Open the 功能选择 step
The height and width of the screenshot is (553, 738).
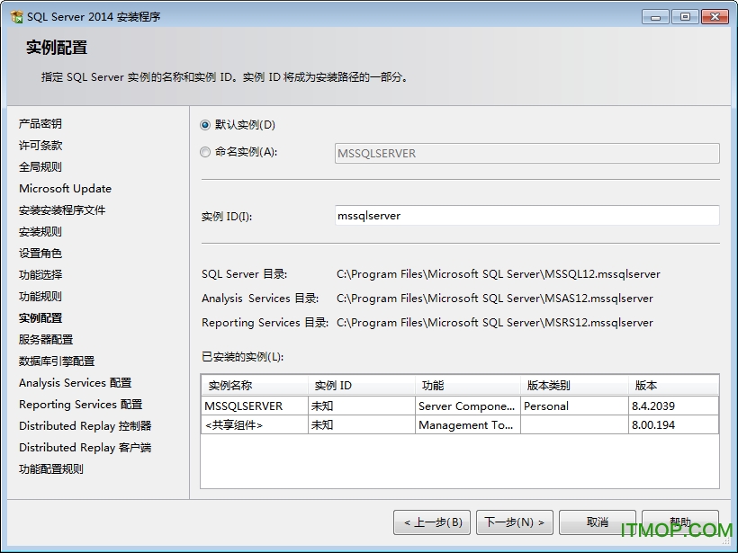40,274
